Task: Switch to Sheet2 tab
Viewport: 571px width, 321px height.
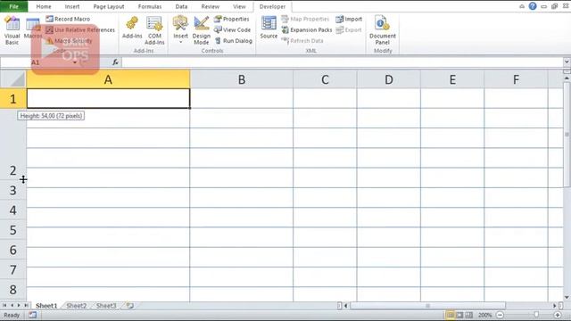Action: point(76,306)
